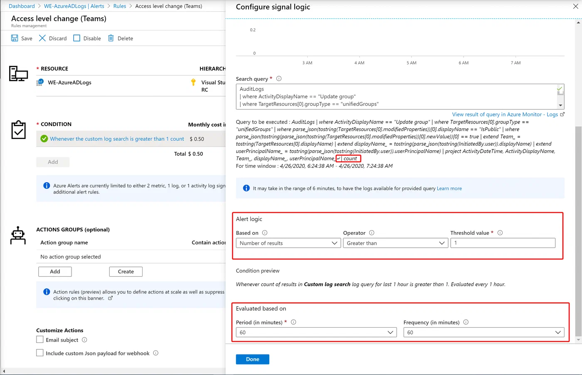Click the query valid checkmark icon
This screenshot has width=582, height=375.
(x=560, y=89)
